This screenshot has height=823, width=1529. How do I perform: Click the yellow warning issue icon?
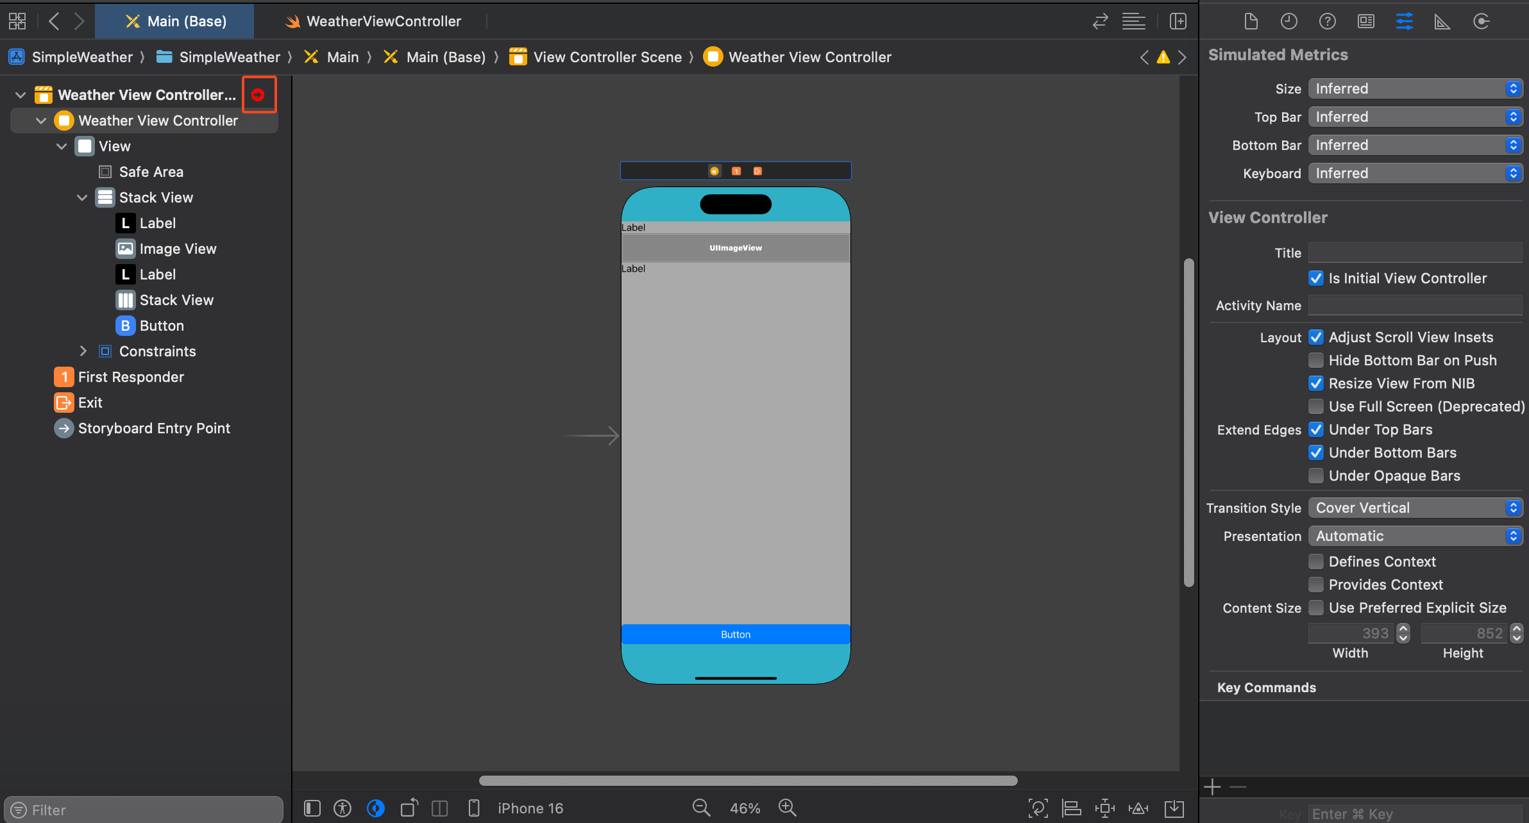[1163, 58]
